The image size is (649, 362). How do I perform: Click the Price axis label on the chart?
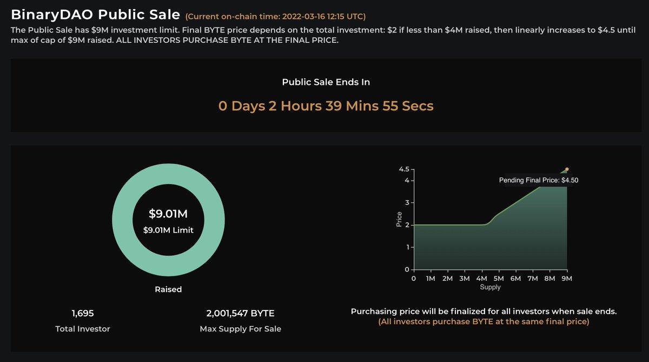click(399, 219)
